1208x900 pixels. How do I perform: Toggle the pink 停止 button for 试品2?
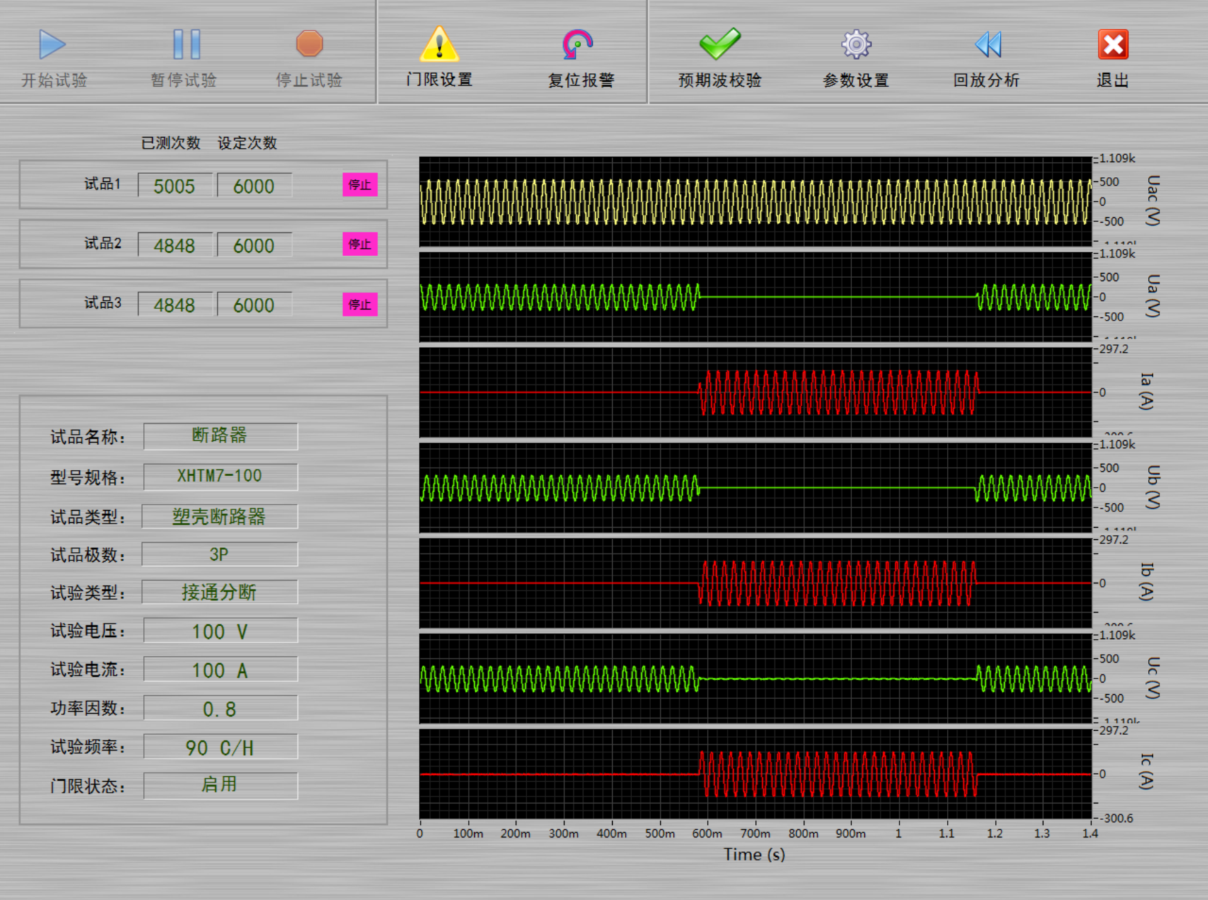(359, 244)
